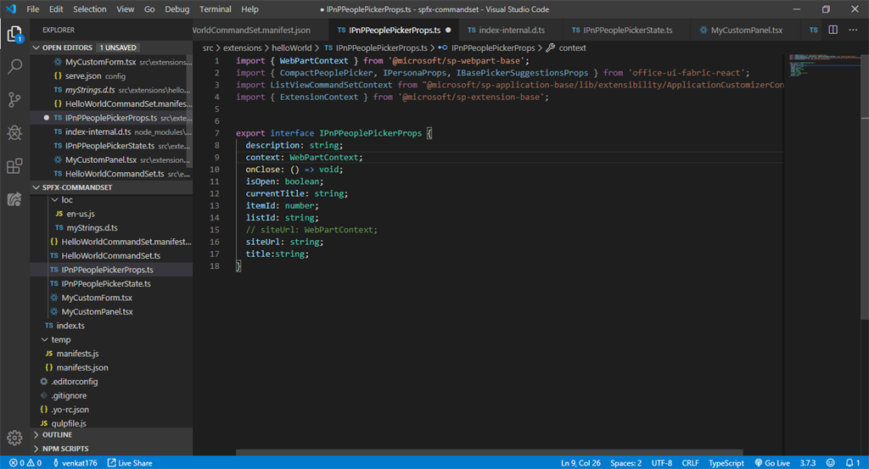Open the File menu

pyautogui.click(x=33, y=8)
